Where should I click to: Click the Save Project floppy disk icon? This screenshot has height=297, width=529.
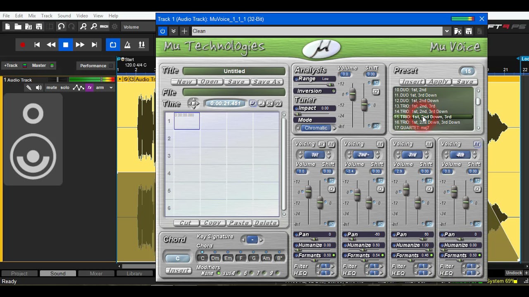pyautogui.click(x=39, y=27)
